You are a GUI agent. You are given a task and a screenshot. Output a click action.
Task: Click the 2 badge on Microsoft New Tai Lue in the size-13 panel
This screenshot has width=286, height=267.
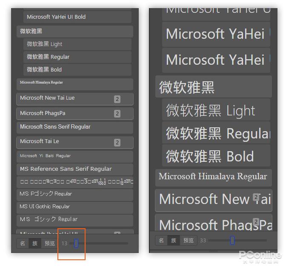click(117, 99)
